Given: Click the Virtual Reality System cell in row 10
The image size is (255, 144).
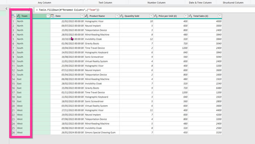Looking at the screenshot, I should 102,61.
